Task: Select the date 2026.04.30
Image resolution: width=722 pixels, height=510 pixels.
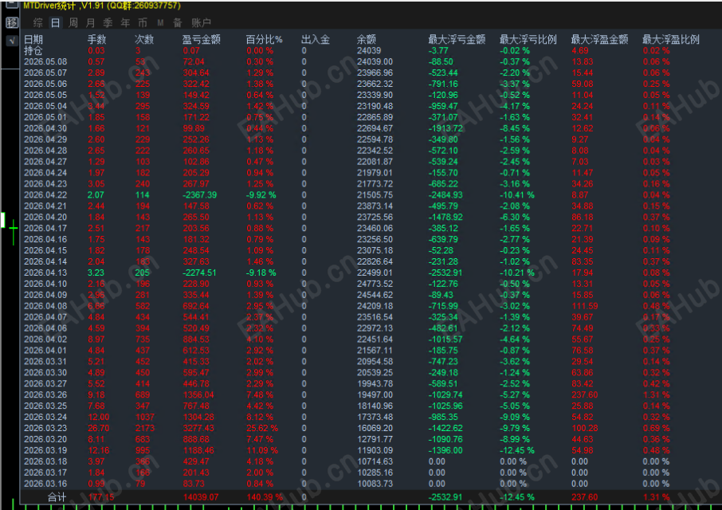Action: pos(45,128)
